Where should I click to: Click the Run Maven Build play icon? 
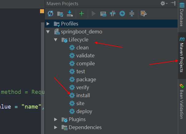[x=94, y=13]
